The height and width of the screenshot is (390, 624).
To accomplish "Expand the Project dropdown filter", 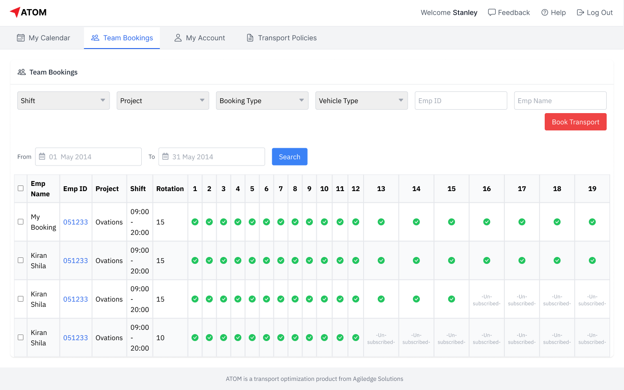I will [163, 101].
